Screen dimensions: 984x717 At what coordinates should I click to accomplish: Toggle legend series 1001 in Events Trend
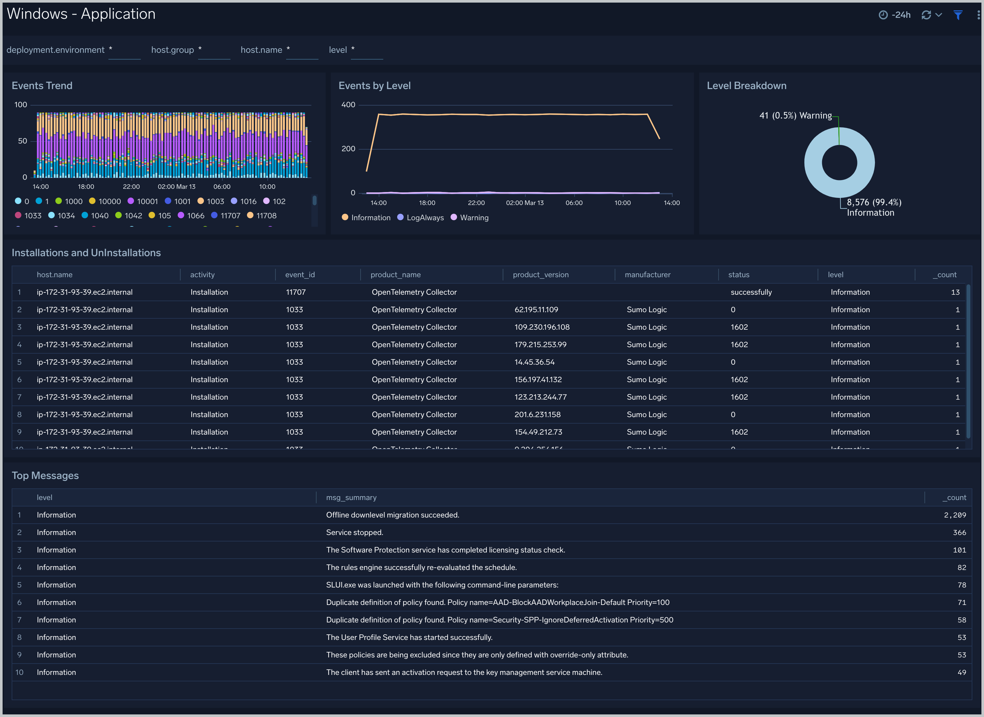(x=178, y=201)
